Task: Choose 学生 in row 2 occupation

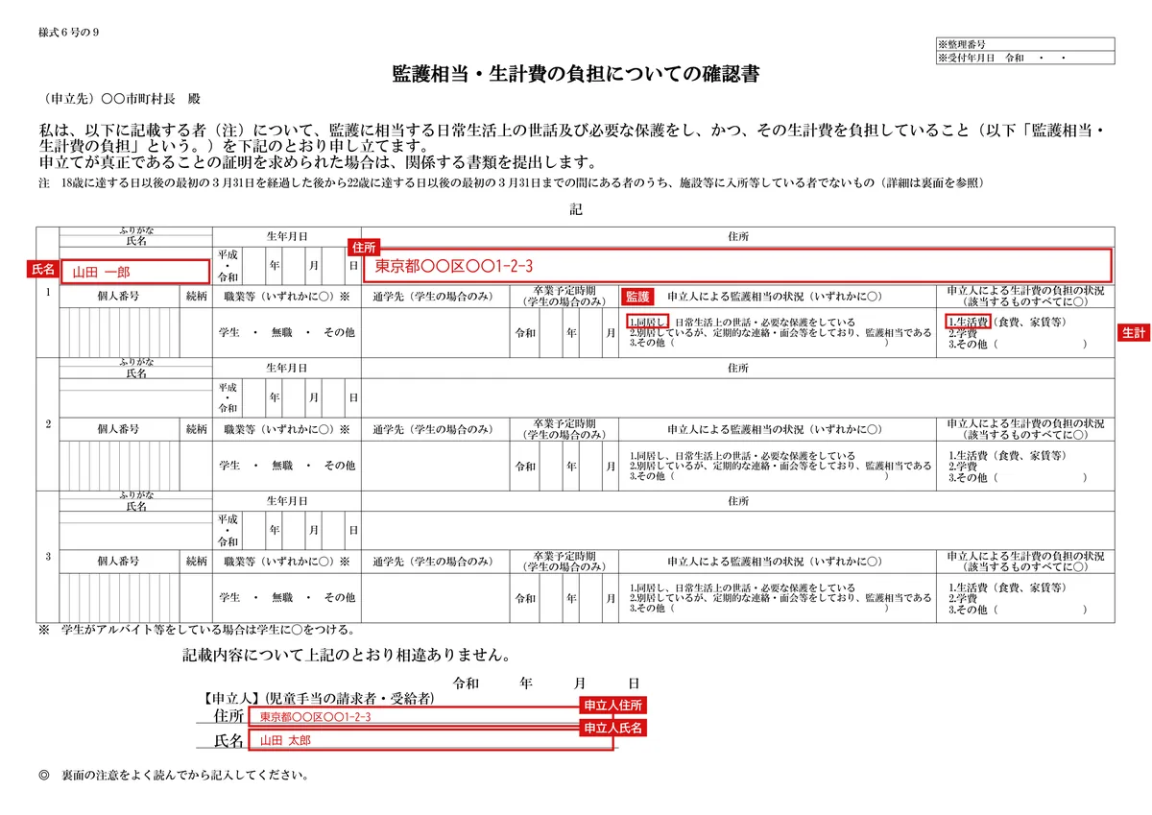Action: pyautogui.click(x=229, y=466)
